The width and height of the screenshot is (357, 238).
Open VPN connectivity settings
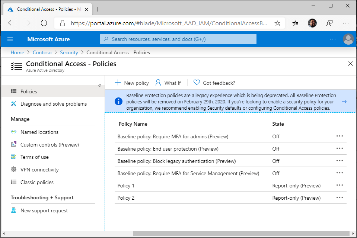[x=39, y=170]
